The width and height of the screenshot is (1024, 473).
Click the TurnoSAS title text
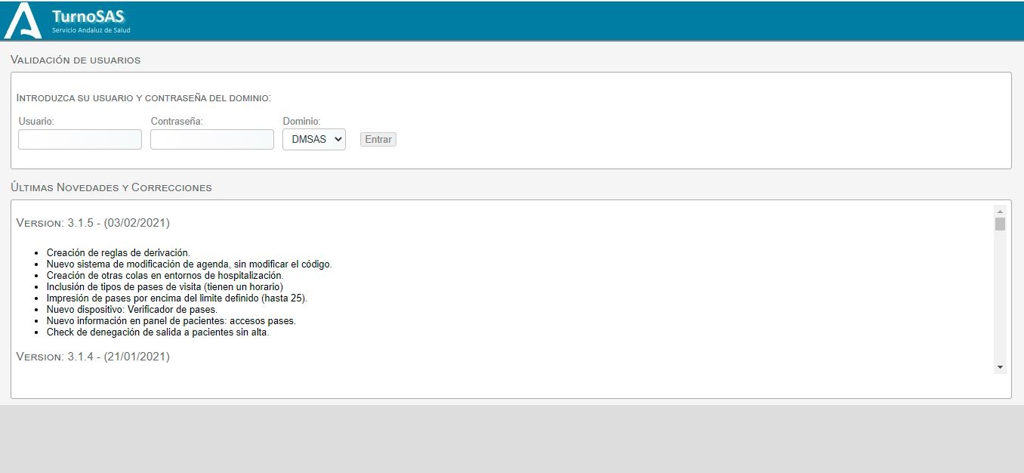tap(88, 16)
